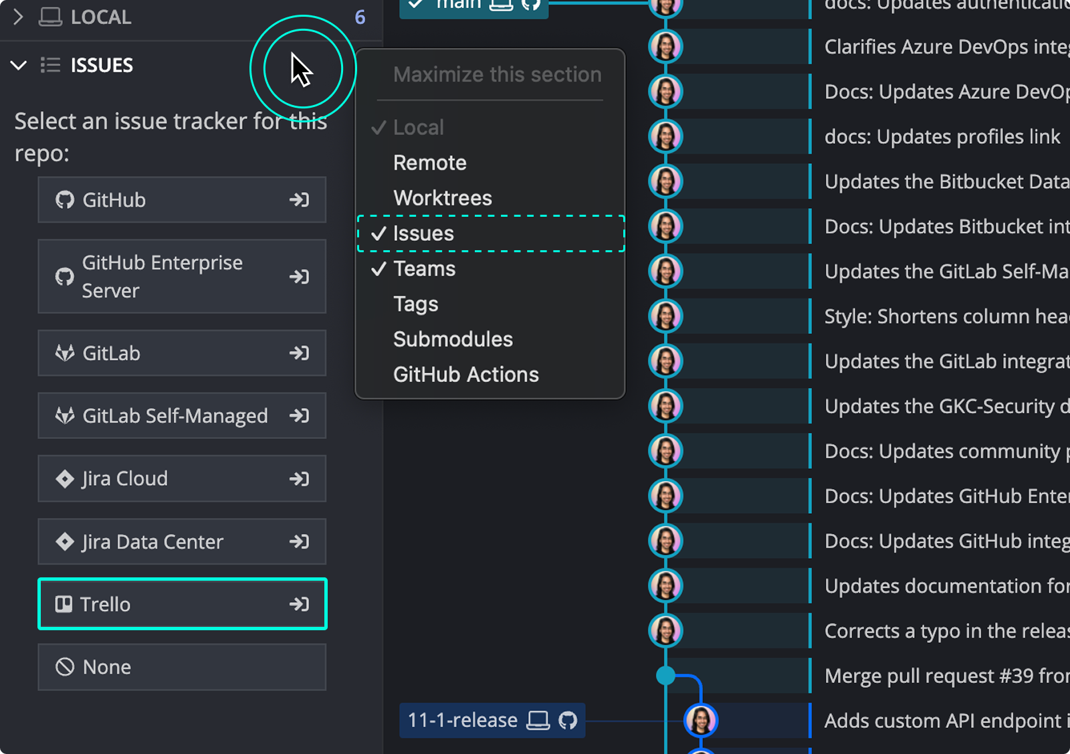Click the GitHub logo on the GitHub tracker option
The width and height of the screenshot is (1070, 754).
64,199
